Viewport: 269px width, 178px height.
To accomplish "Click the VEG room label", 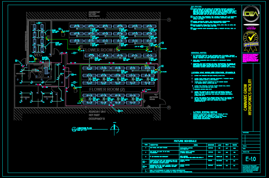I will [38, 55].
